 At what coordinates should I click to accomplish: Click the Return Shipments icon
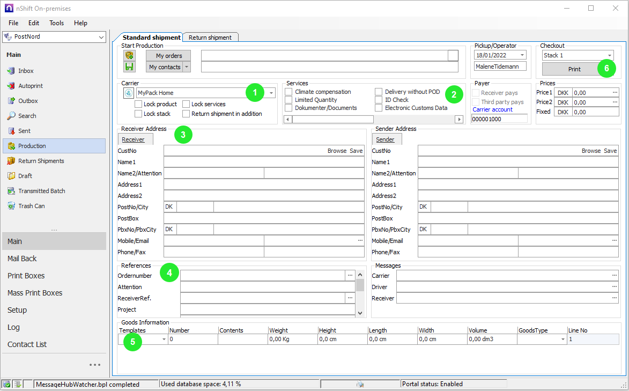tap(11, 161)
